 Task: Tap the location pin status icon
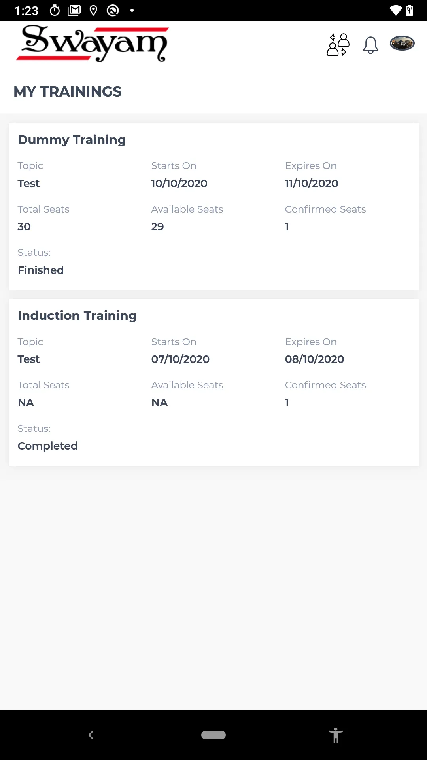click(x=93, y=10)
